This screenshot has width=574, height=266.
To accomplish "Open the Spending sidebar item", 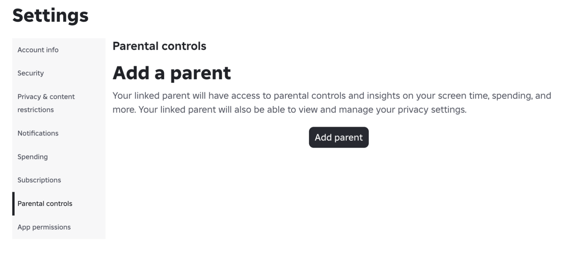I will click(x=32, y=157).
